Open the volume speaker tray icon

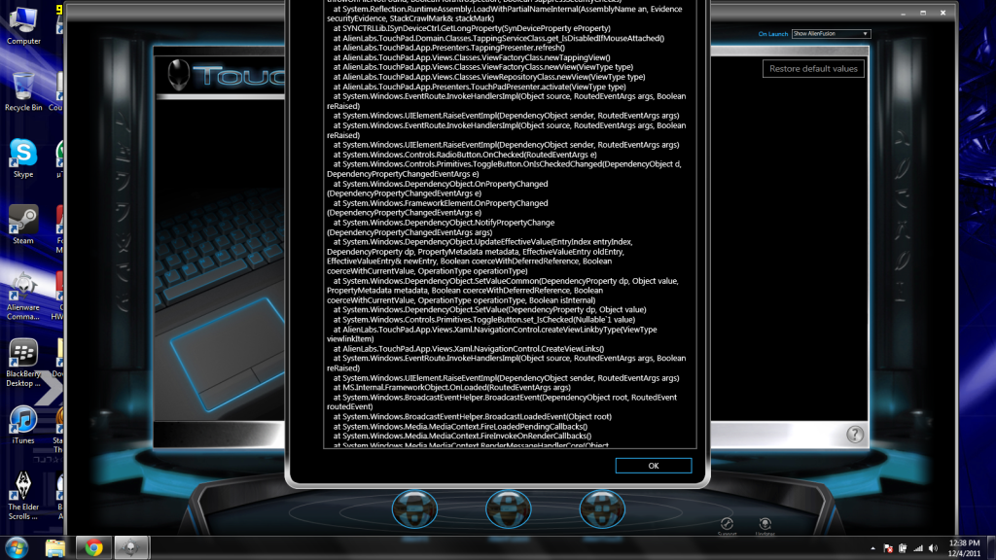pos(933,548)
